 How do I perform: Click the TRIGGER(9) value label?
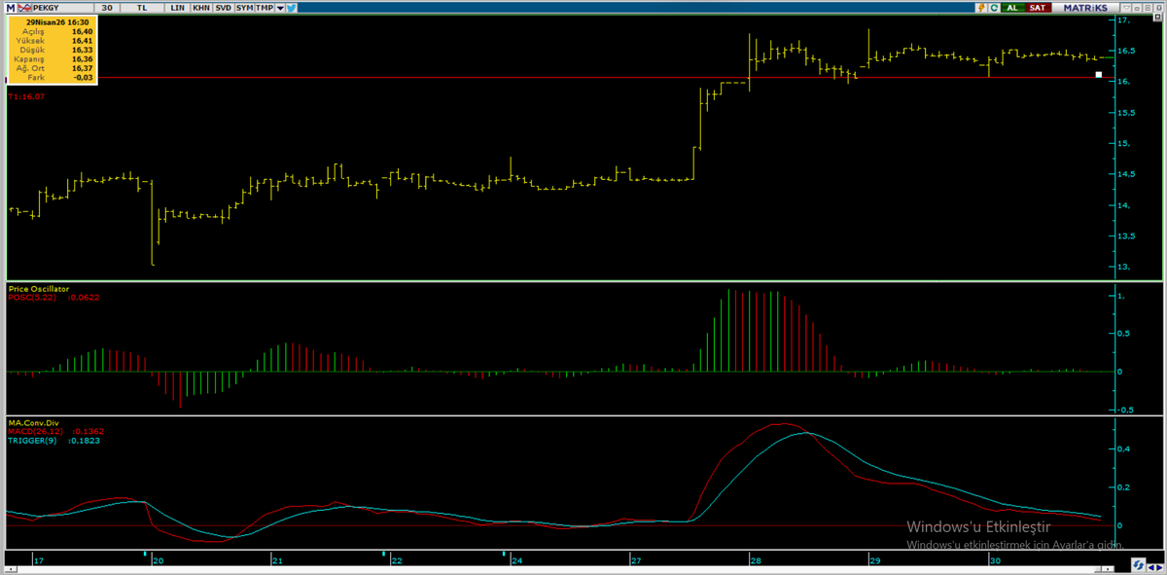53,441
